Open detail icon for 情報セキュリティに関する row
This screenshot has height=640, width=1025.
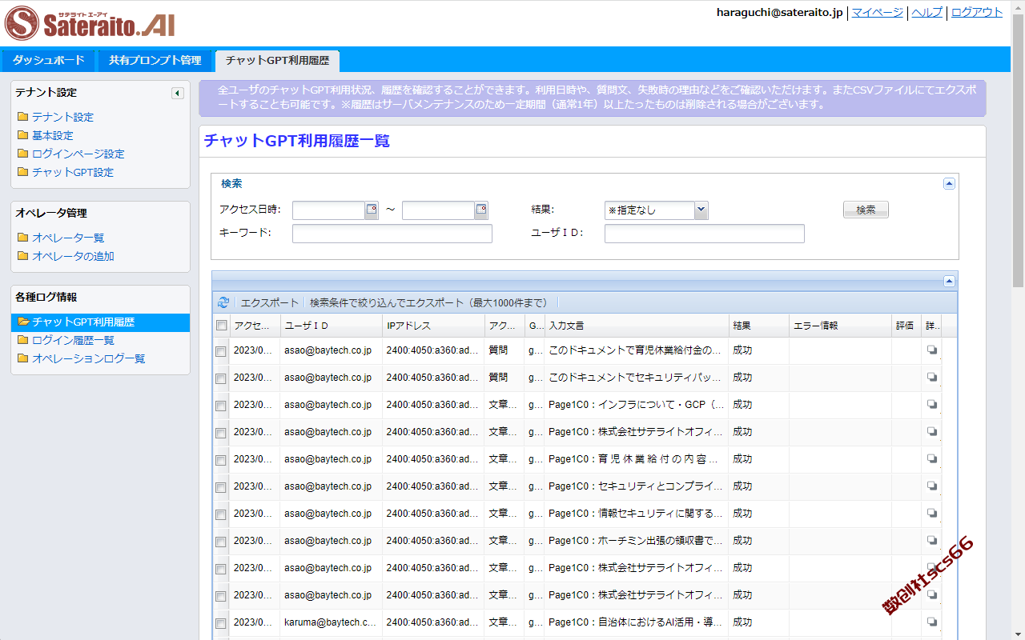point(931,514)
